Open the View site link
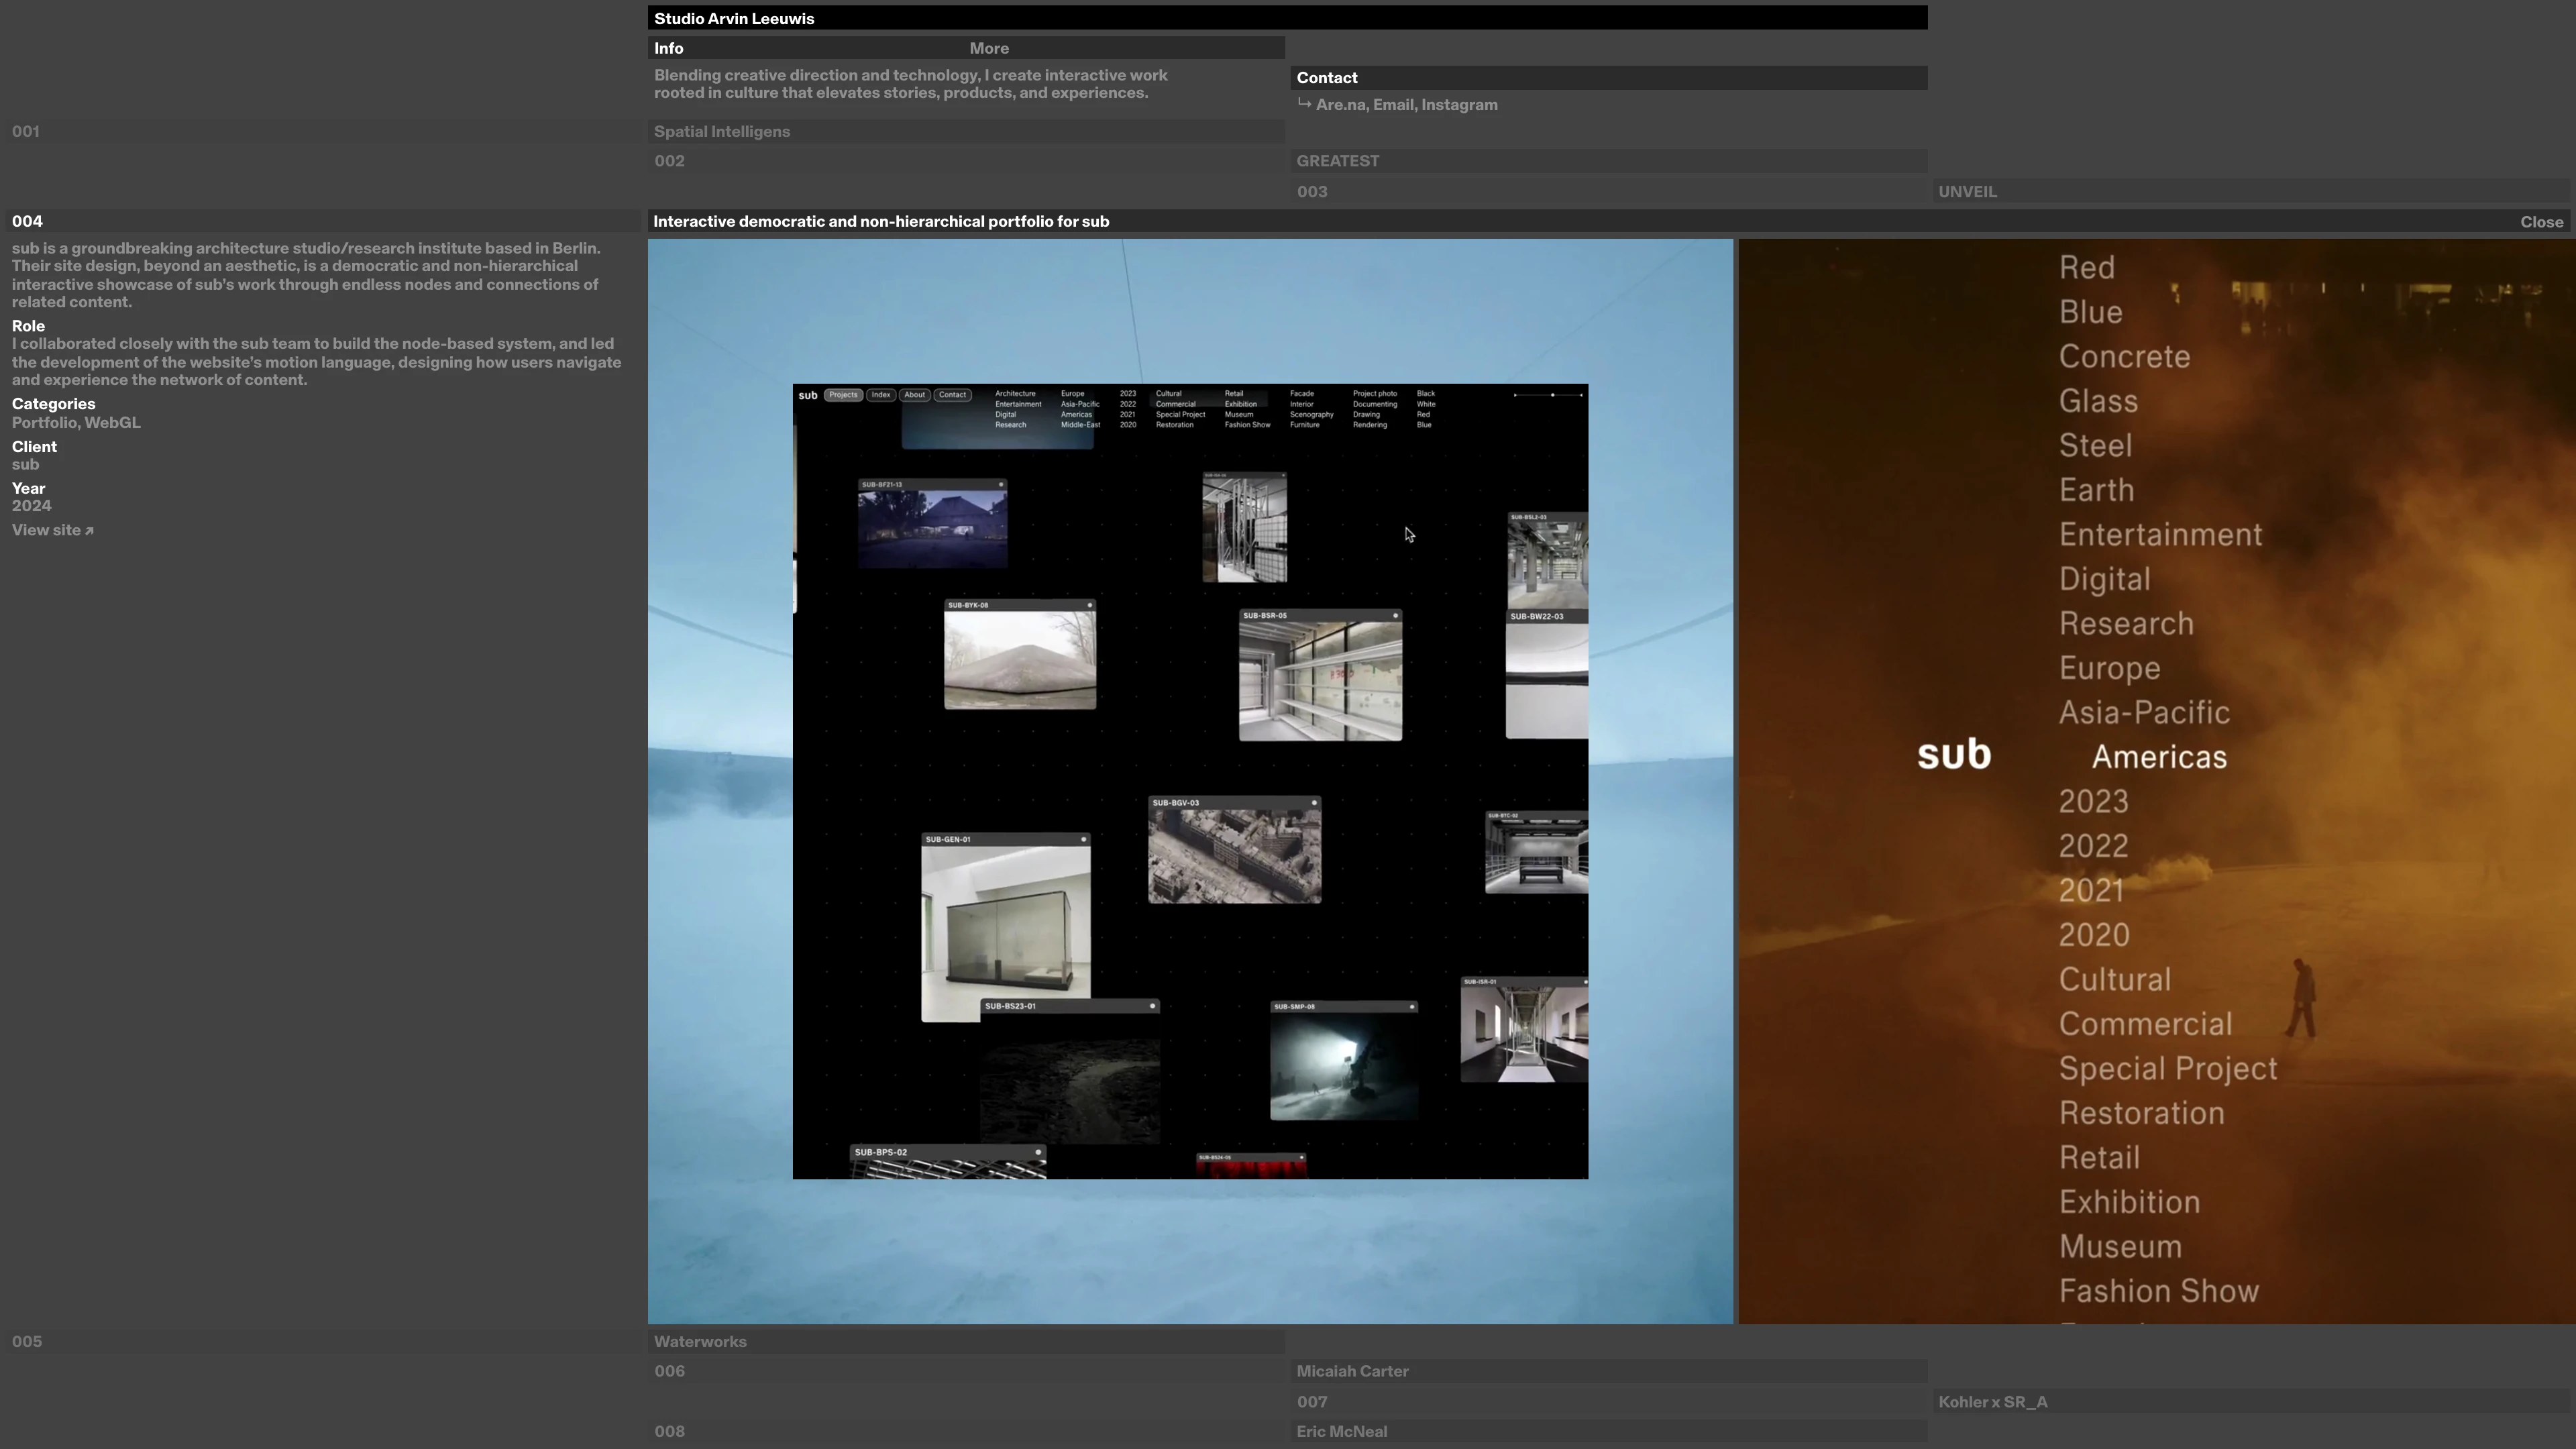The image size is (2576, 1449). pos(52,531)
